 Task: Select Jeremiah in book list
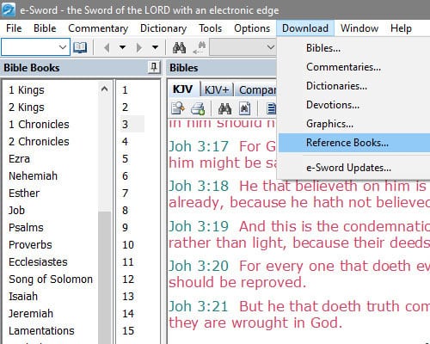click(x=31, y=314)
